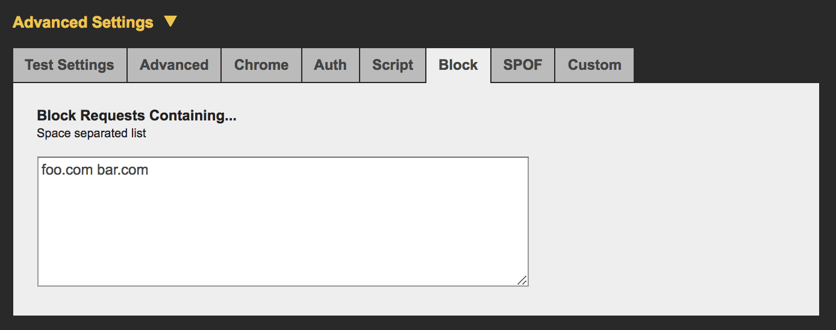Click the 'Block Requests Containing...' label
The width and height of the screenshot is (836, 330).
coord(137,116)
